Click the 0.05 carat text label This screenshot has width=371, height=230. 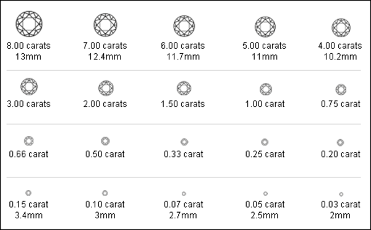[x=265, y=204]
